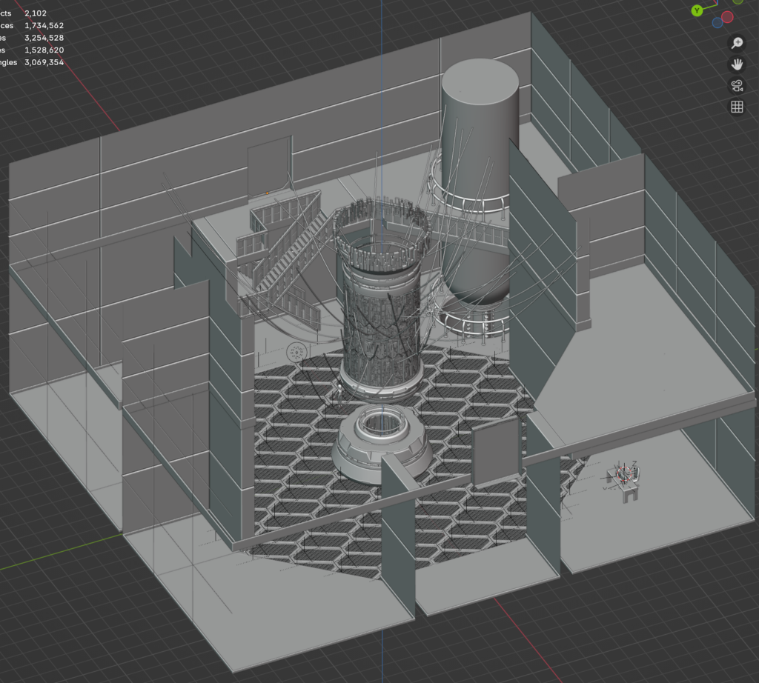Image resolution: width=759 pixels, height=683 pixels.
Task: Select the circular empty left of column
Action: point(298,351)
